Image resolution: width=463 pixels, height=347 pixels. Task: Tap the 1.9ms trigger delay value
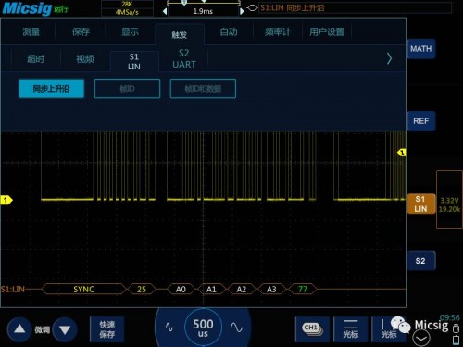(203, 11)
